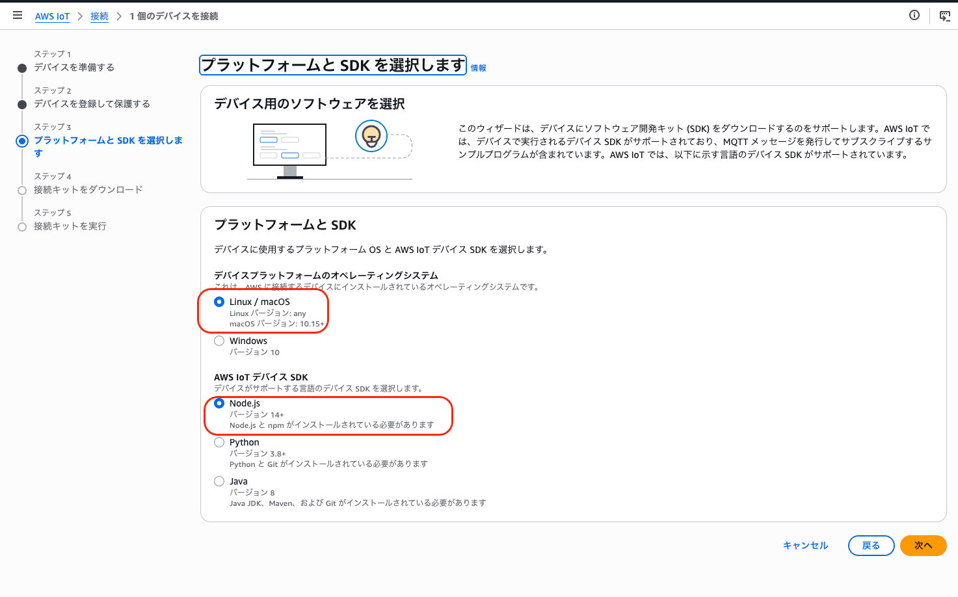
Task: Click the heading デバイス用のソフトウェアを選択
Action: click(x=310, y=104)
